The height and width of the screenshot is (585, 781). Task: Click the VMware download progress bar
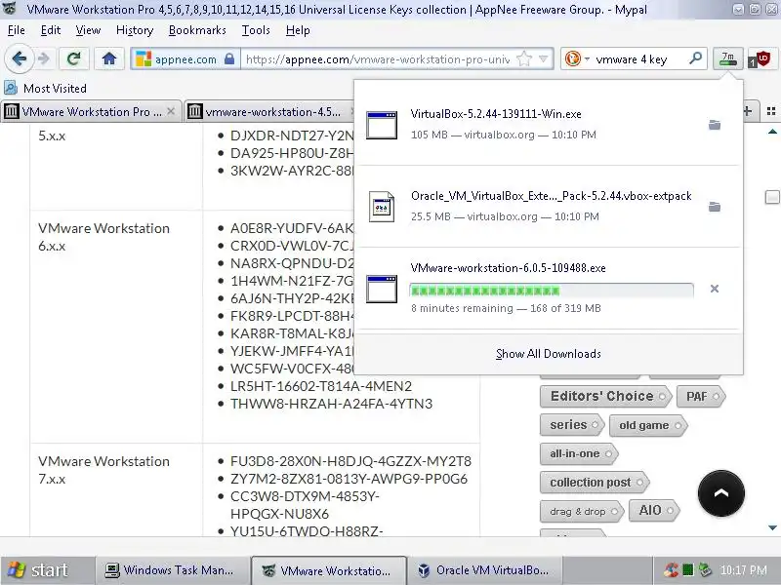point(552,291)
